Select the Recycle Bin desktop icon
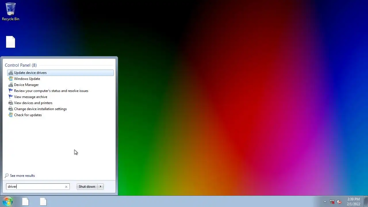 tap(11, 12)
